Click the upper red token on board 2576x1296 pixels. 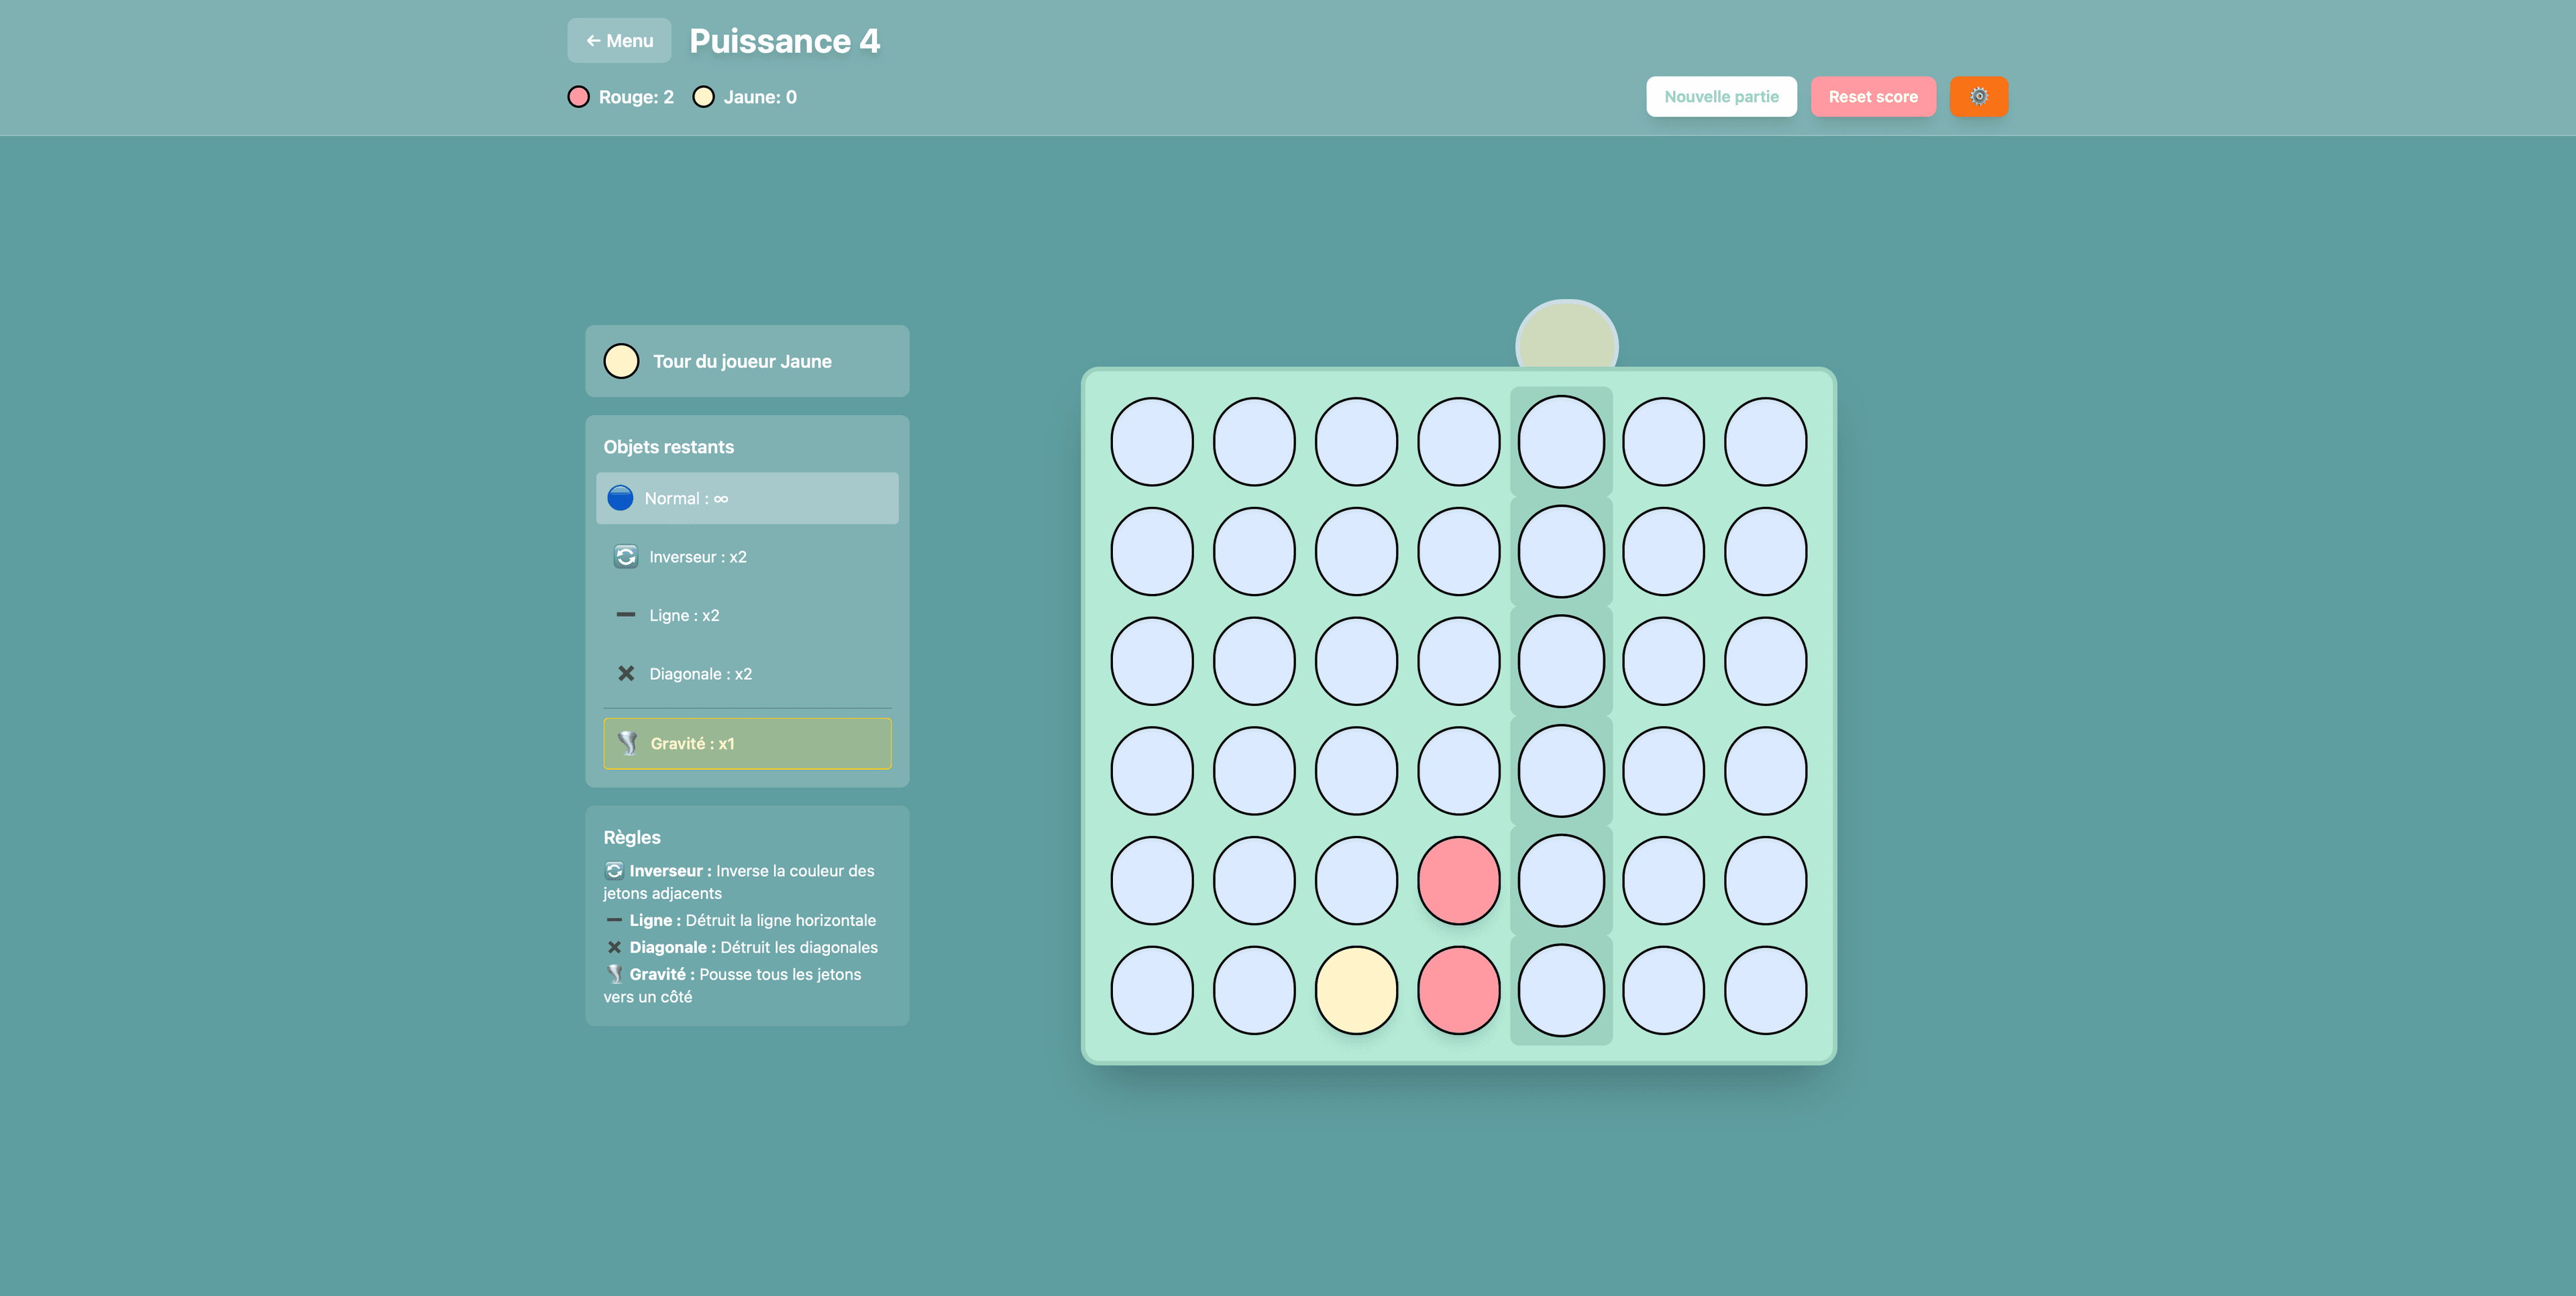(x=1458, y=880)
